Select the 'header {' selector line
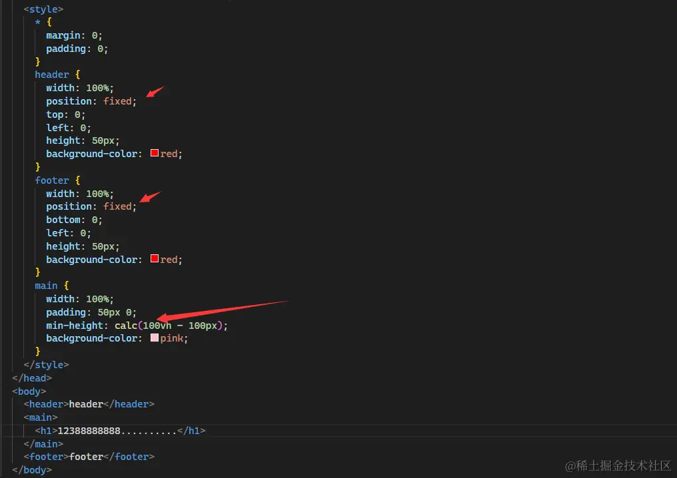This screenshot has width=677, height=478. coord(57,75)
